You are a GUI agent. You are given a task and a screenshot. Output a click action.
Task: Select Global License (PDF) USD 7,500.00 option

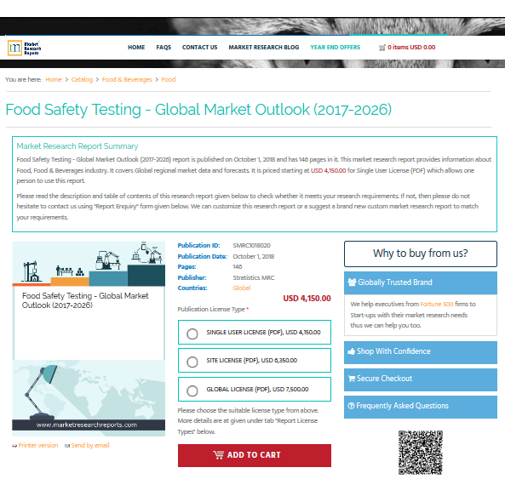pos(255,390)
